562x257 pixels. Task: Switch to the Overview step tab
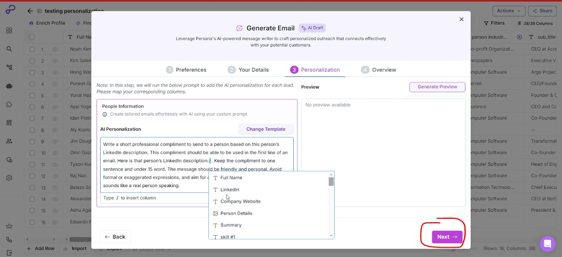tap(379, 70)
